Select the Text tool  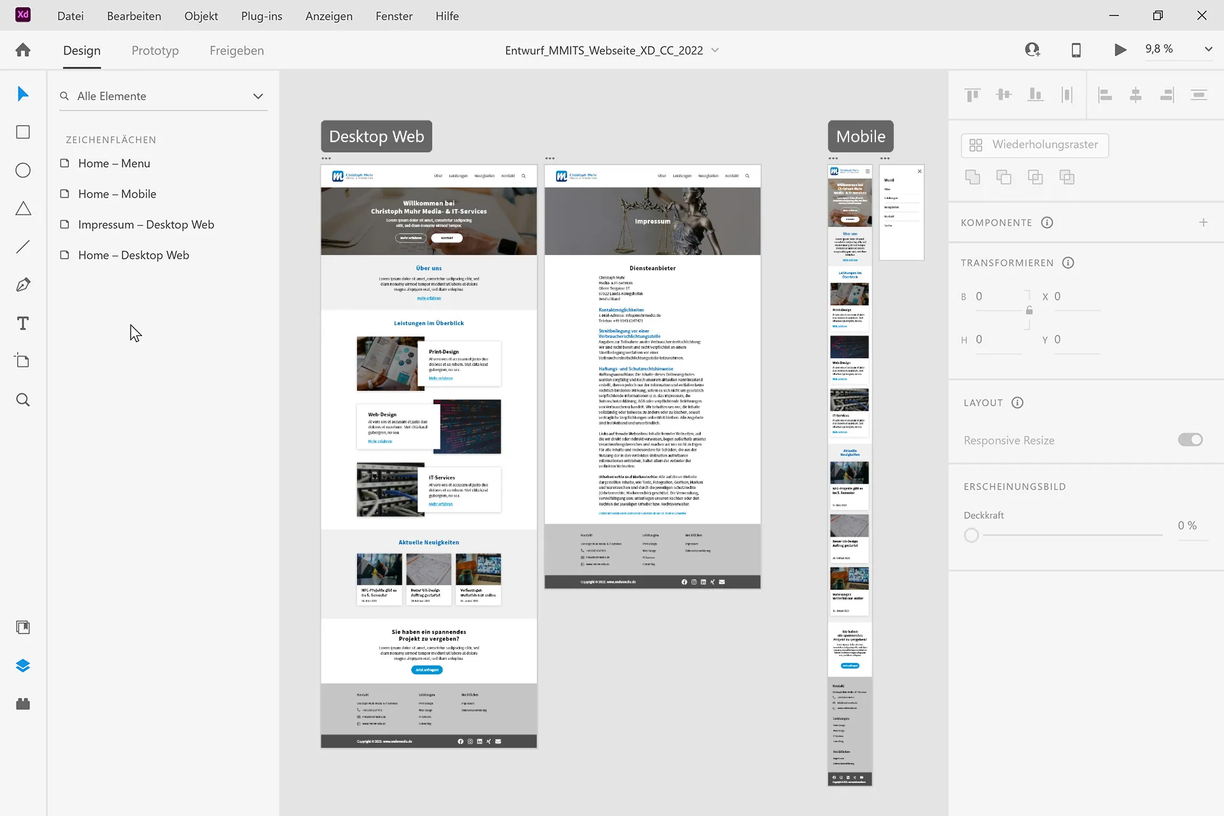pos(23,323)
